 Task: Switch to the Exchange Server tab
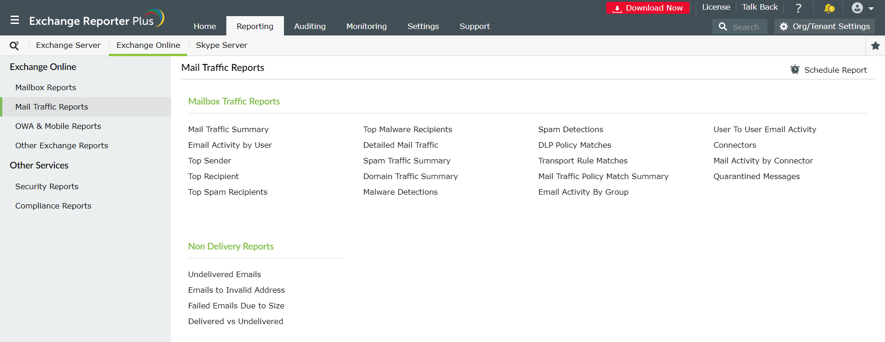point(68,45)
